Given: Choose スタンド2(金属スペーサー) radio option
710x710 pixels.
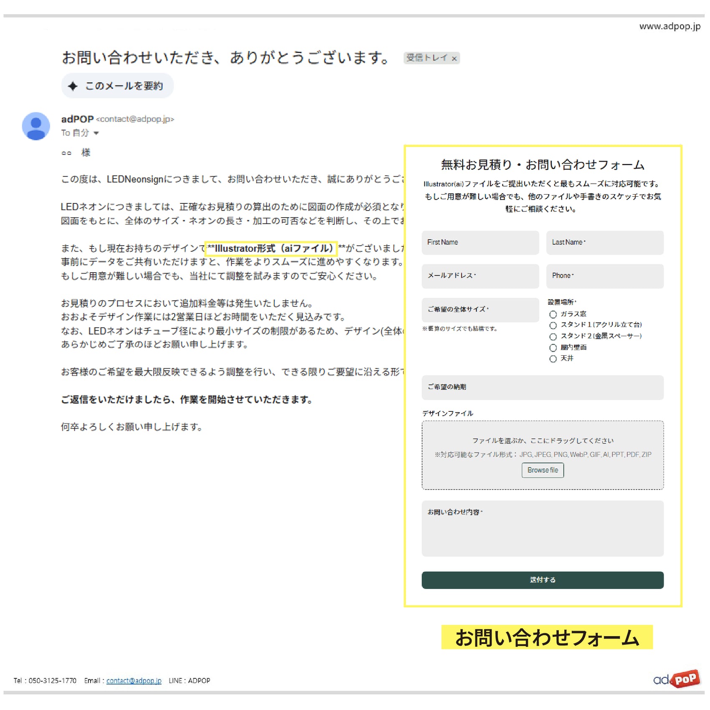Looking at the screenshot, I should (x=553, y=337).
